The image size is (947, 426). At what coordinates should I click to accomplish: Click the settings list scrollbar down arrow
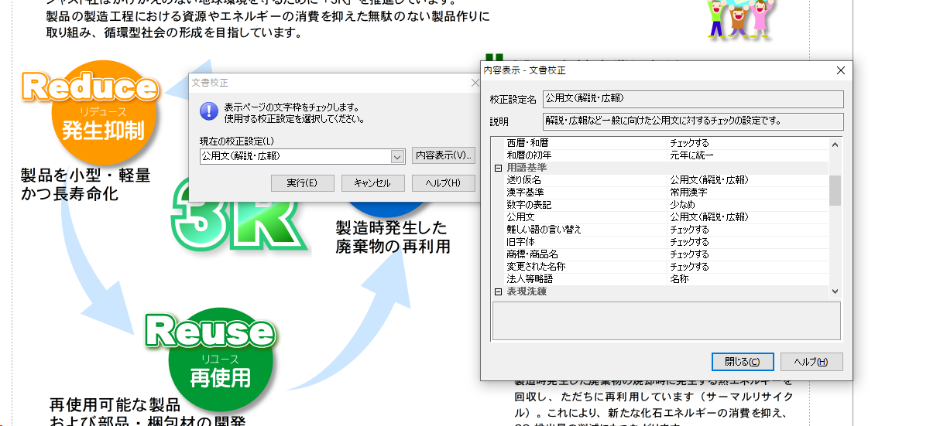point(835,291)
